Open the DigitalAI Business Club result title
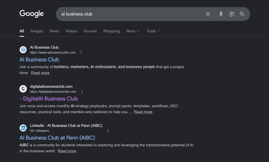This screenshot has height=162, width=269. click(x=49, y=99)
